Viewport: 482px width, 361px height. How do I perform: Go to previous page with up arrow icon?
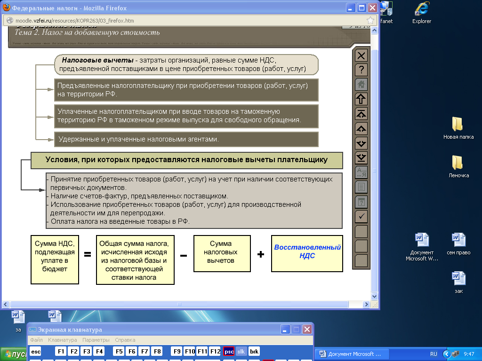click(x=361, y=129)
